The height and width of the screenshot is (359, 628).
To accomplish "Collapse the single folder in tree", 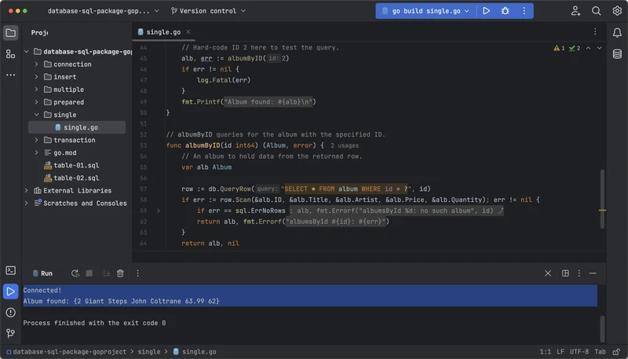I will coord(36,115).
